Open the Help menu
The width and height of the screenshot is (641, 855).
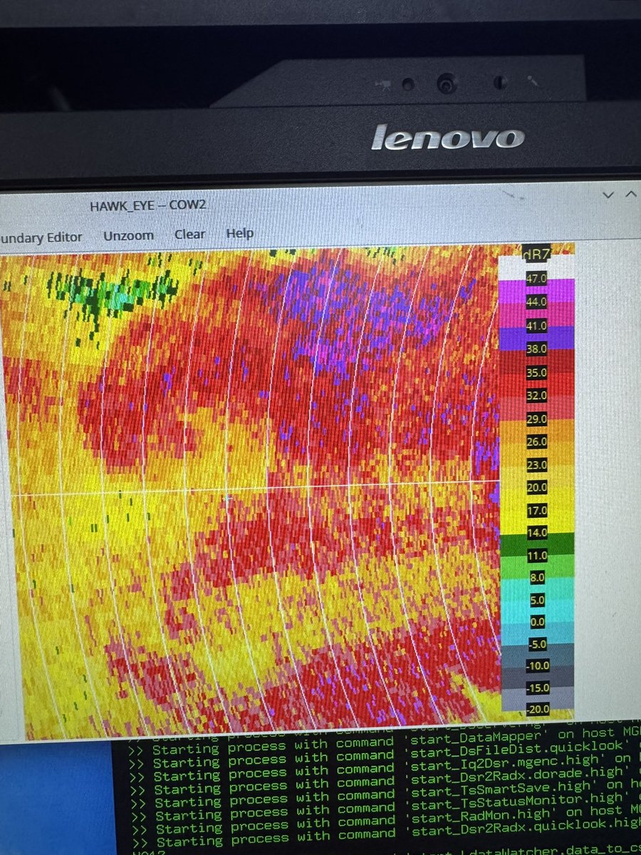click(x=240, y=233)
